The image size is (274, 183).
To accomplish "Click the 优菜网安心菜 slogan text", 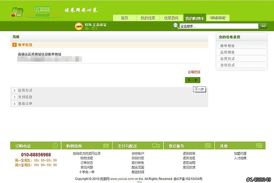I will [81, 10].
